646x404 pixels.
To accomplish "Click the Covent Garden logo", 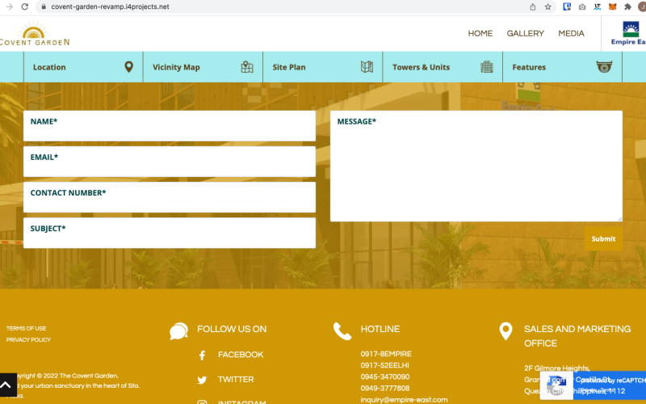I will pos(35,35).
